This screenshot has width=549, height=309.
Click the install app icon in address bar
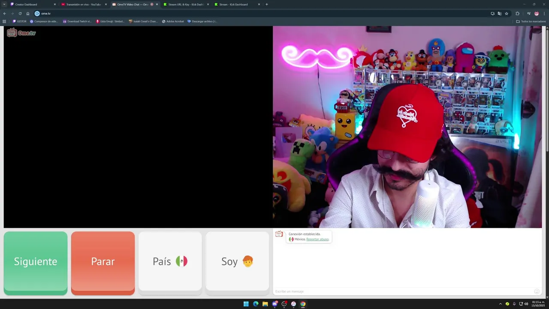pos(492,13)
